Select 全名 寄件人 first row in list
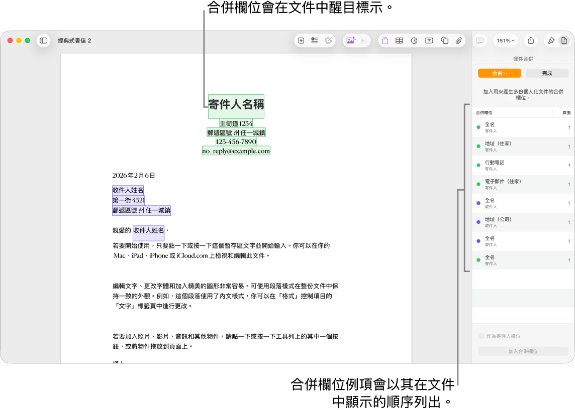This screenshot has height=410, width=575. 523,127
